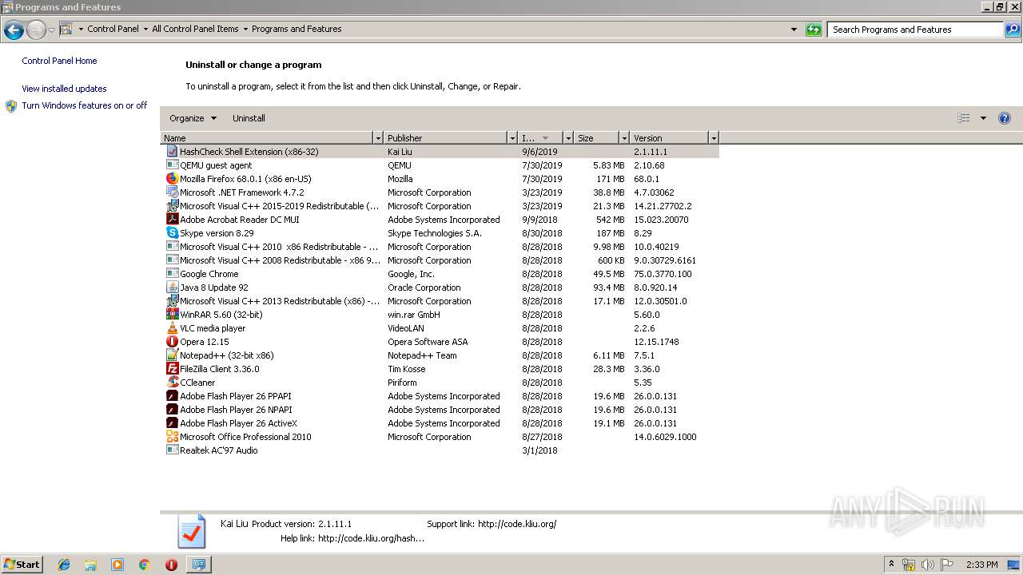
Task: Click the Tim Kosse publisher cell
Action: click(406, 369)
